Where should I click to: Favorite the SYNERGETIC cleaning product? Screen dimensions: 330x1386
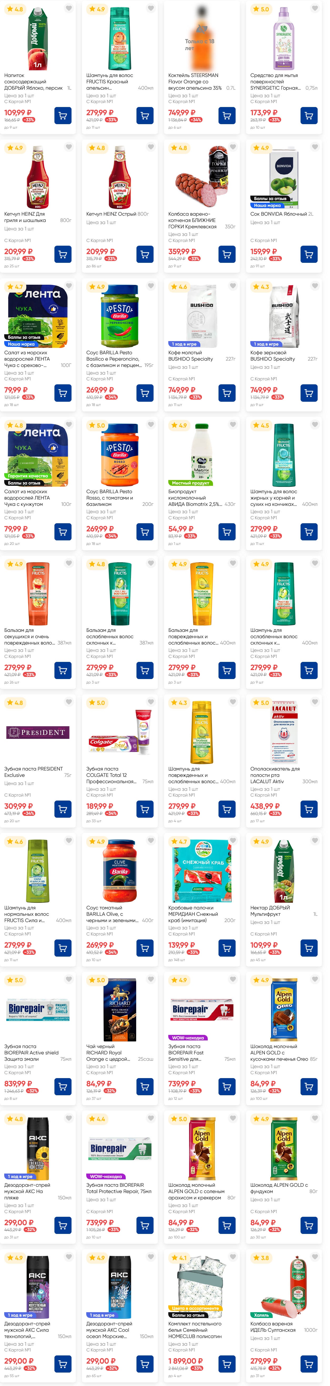315,9
